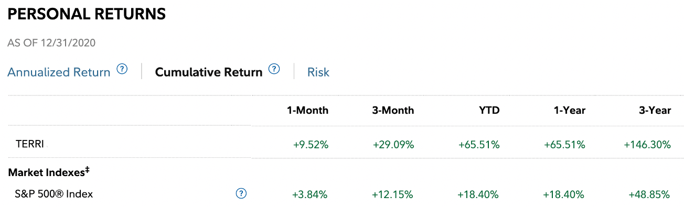Viewport: 684px width, 207px height.
Task: Open help icon beside Annualized Return
Action: tap(122, 69)
